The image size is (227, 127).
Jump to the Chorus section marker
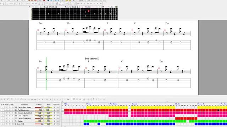(134, 104)
